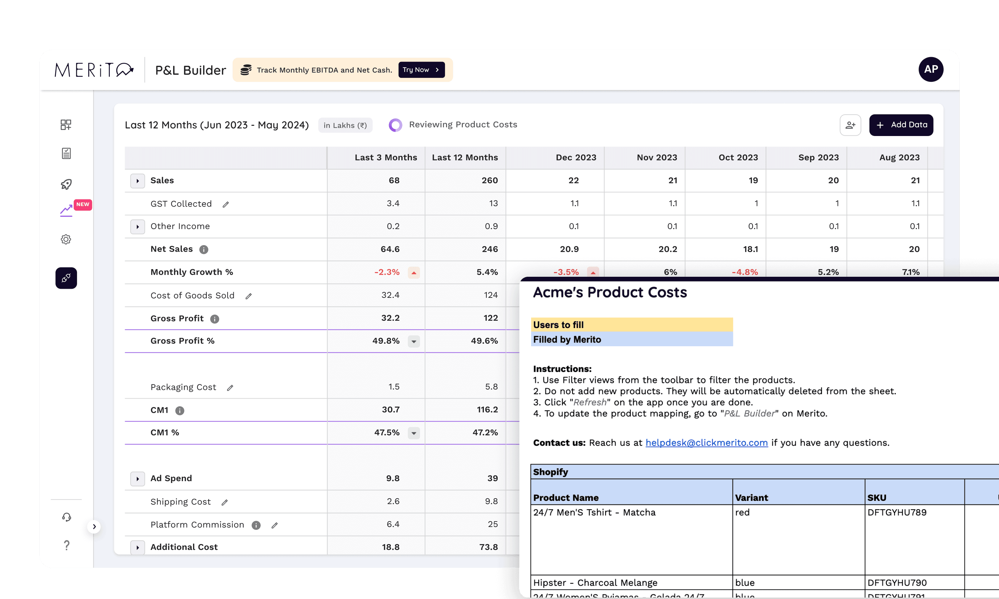999x599 pixels.
Task: Expand the sidebar with chevron arrow
Action: click(94, 526)
